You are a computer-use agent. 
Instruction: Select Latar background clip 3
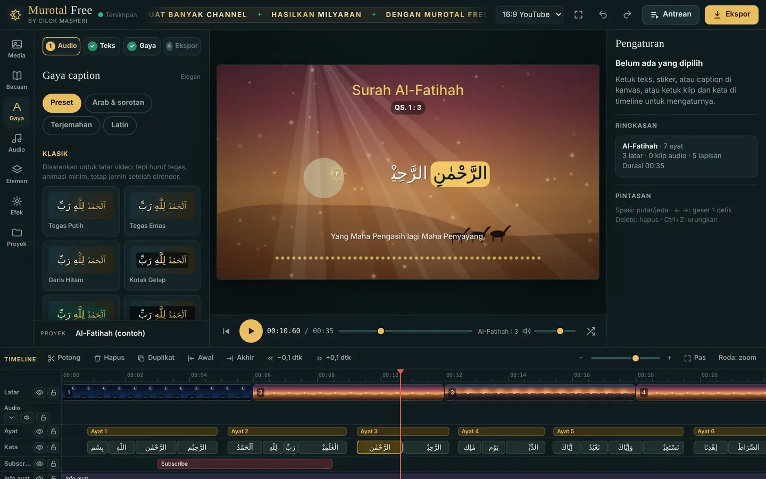click(540, 393)
